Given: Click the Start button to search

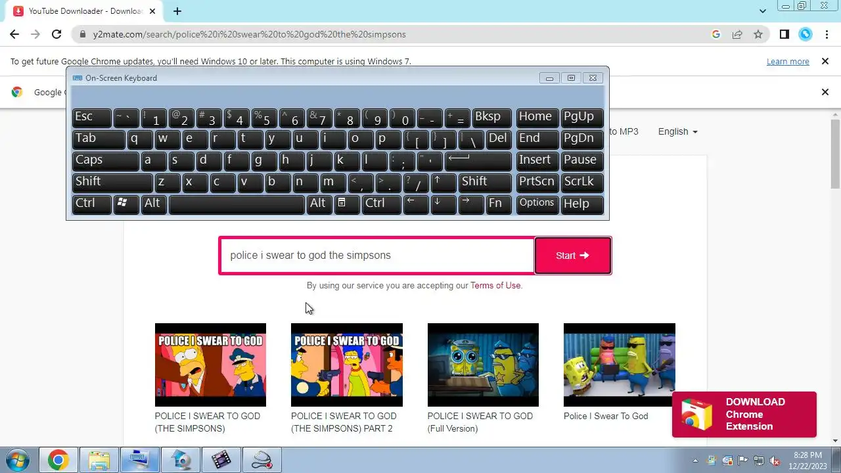Looking at the screenshot, I should [x=573, y=256].
